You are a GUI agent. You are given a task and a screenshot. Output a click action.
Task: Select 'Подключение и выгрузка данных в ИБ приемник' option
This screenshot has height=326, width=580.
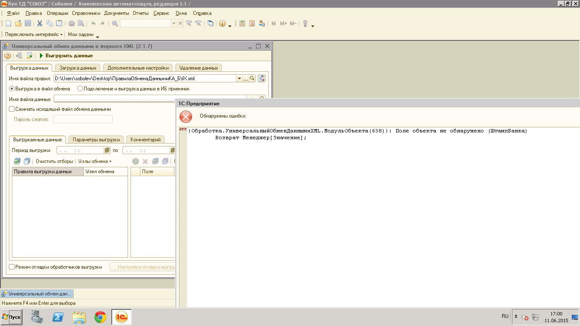[80, 89]
